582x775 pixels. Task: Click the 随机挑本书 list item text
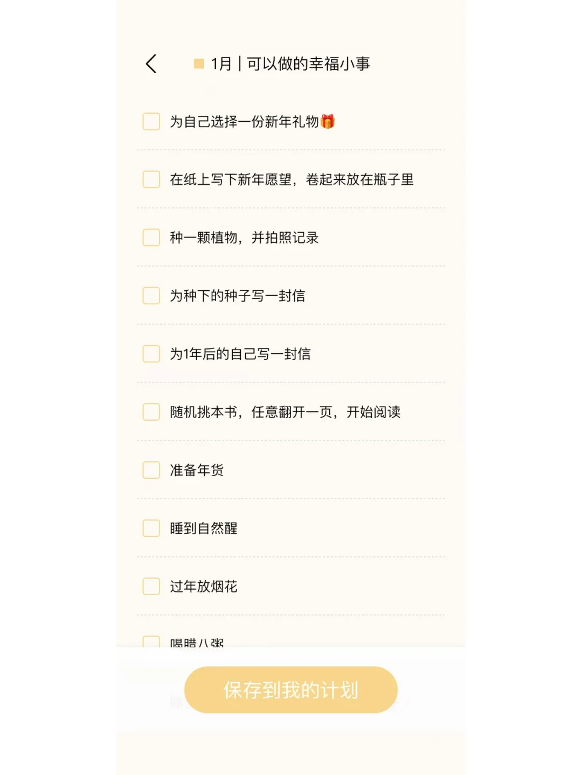click(285, 412)
